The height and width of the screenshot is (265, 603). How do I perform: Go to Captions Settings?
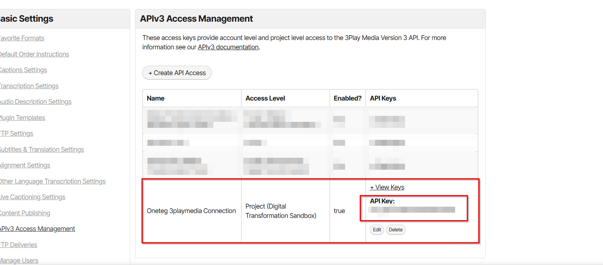24,70
